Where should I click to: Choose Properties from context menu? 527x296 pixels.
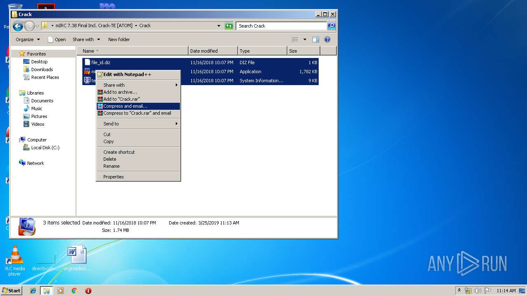pyautogui.click(x=138, y=177)
